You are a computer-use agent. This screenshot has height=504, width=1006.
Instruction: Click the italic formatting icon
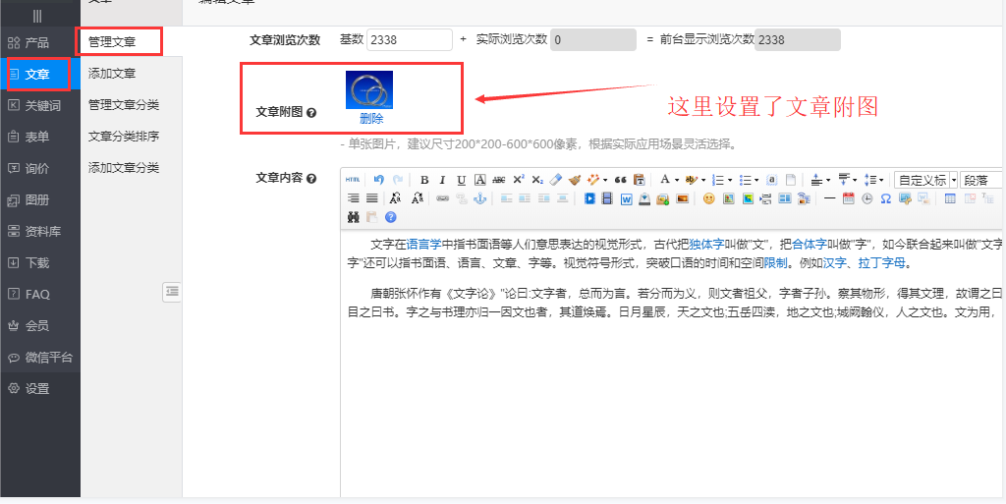tap(442, 180)
